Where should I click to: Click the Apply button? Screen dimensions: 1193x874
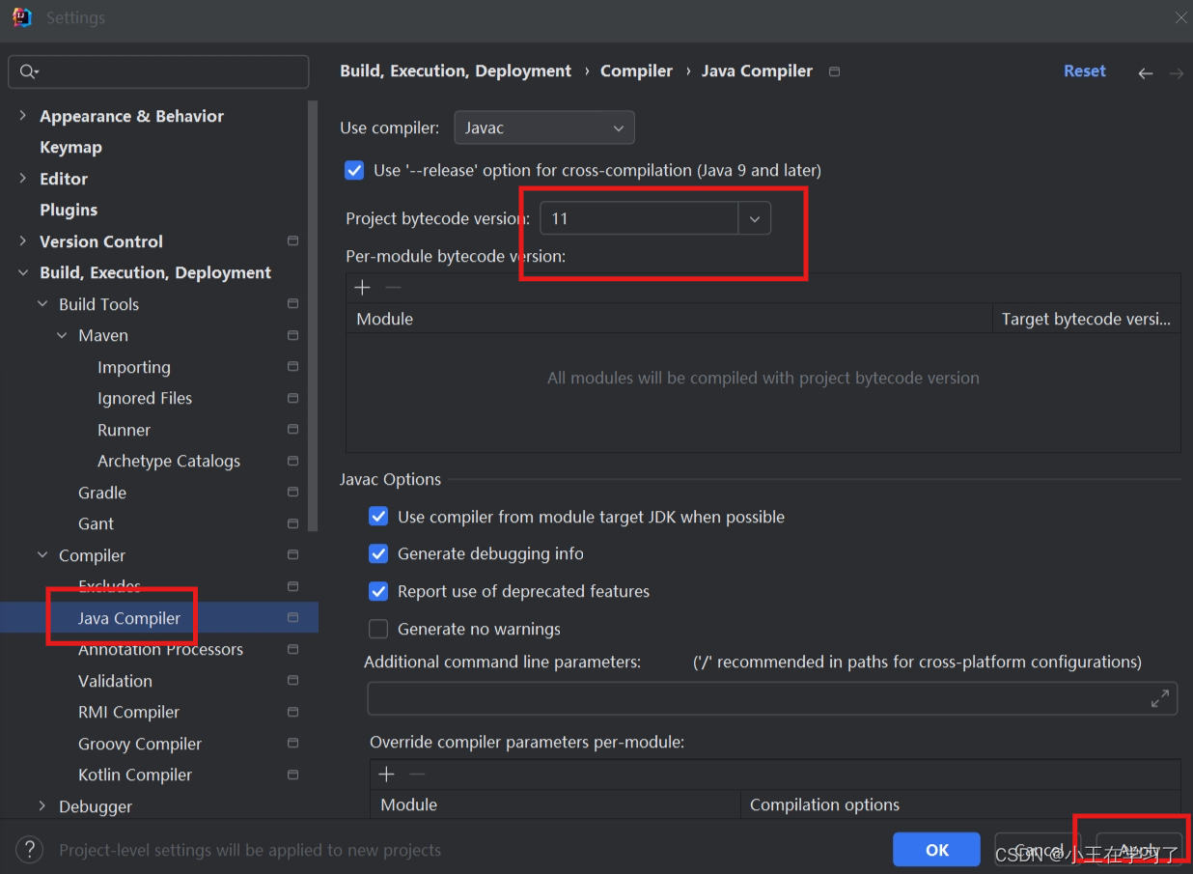pos(1139,850)
